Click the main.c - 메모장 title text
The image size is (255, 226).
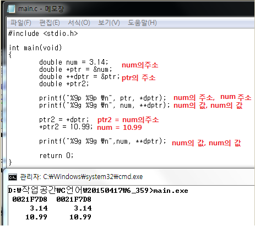(41, 9)
